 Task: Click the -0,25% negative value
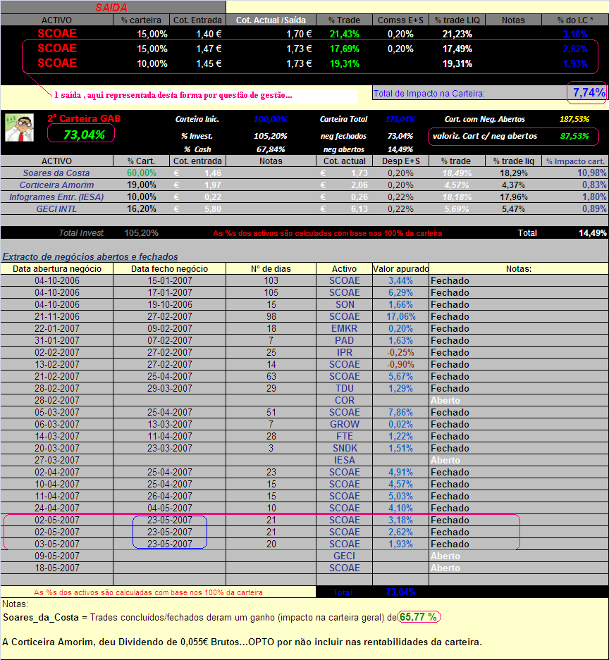tap(400, 352)
